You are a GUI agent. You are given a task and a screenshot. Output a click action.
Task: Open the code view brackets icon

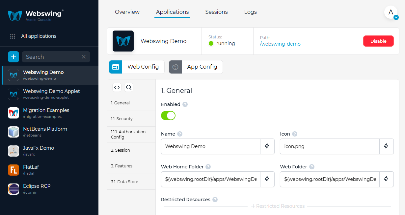117,87
